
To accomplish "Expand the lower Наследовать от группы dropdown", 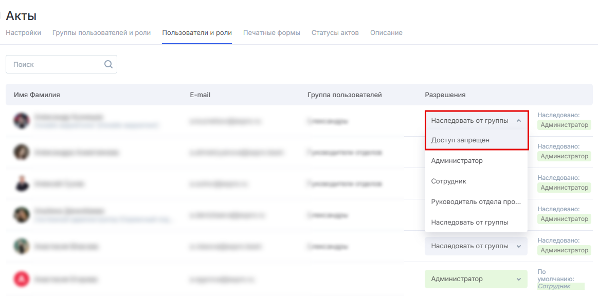I will tap(476, 246).
